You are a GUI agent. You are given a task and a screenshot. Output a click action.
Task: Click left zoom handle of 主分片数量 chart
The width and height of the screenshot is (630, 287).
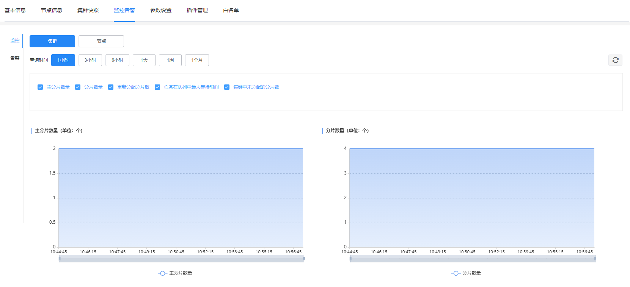pos(60,259)
